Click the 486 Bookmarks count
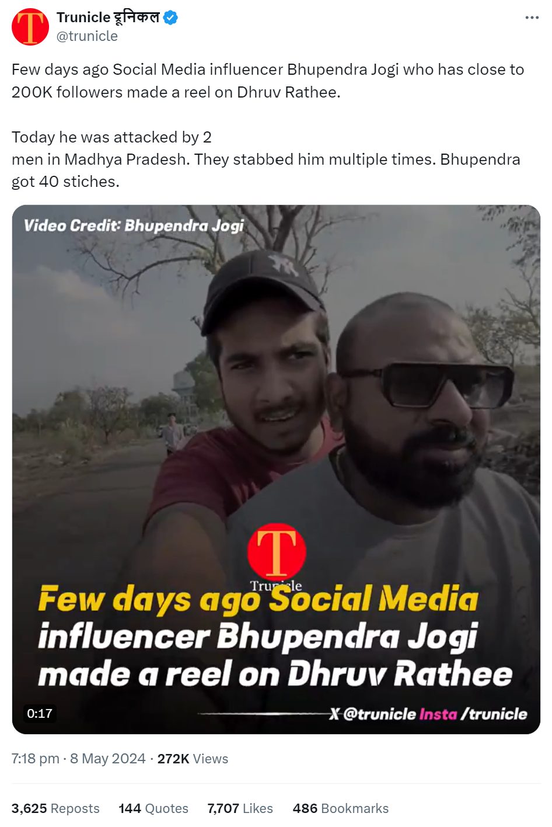The width and height of the screenshot is (552, 827). pos(341,808)
